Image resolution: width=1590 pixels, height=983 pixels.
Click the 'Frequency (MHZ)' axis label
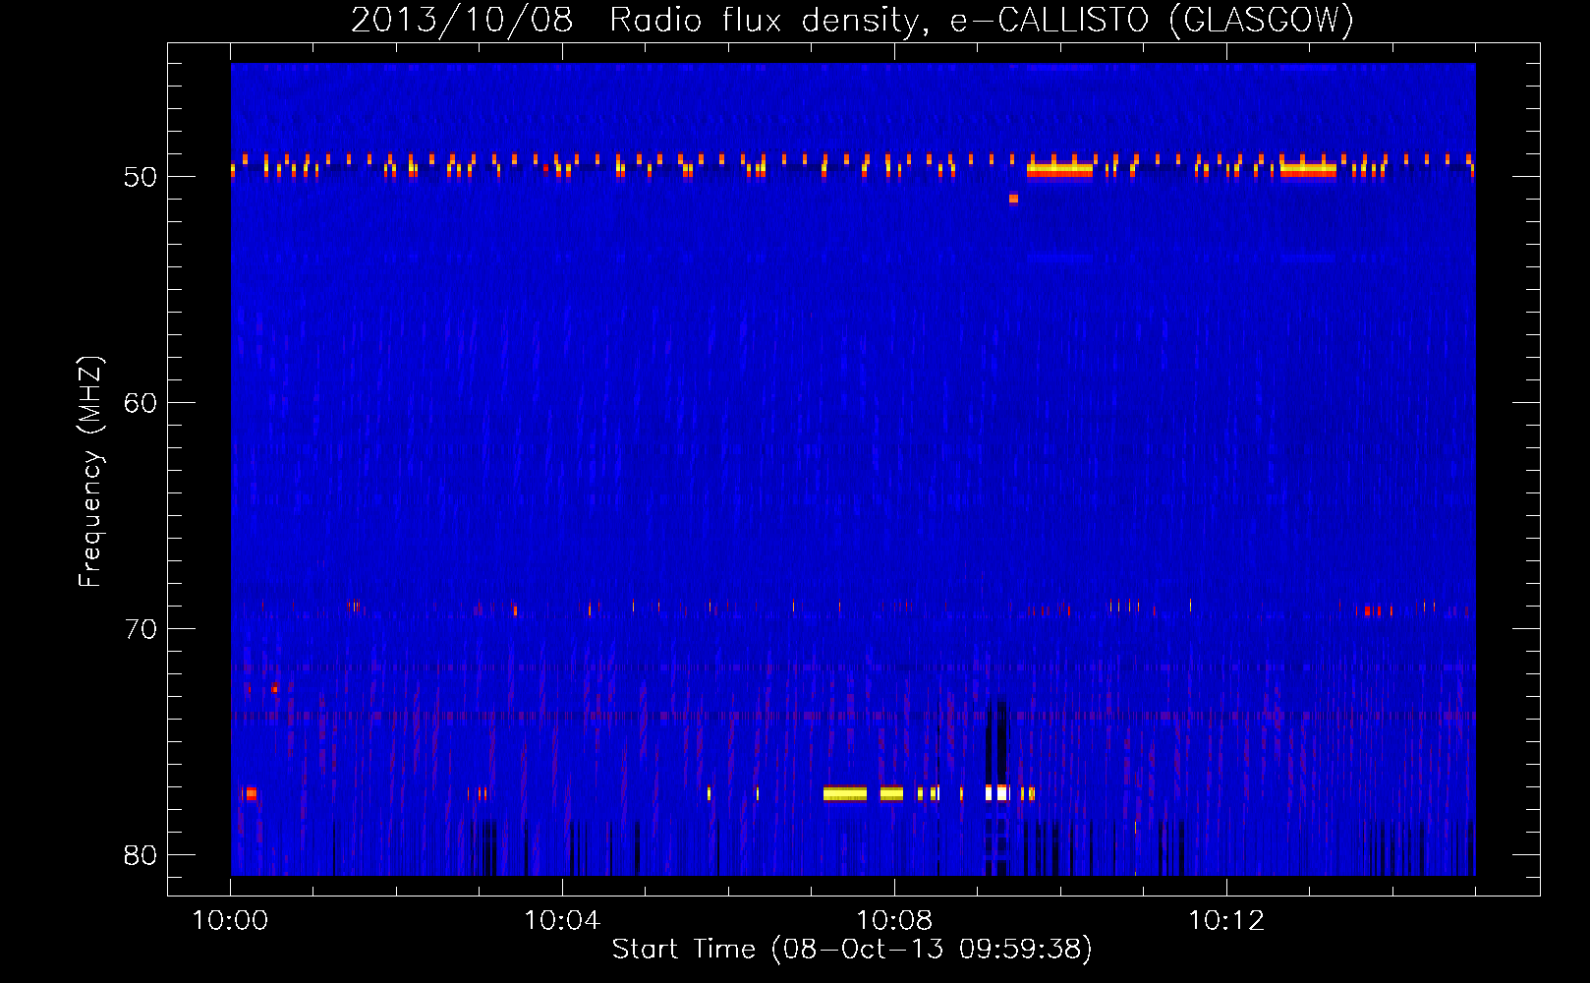coord(89,472)
